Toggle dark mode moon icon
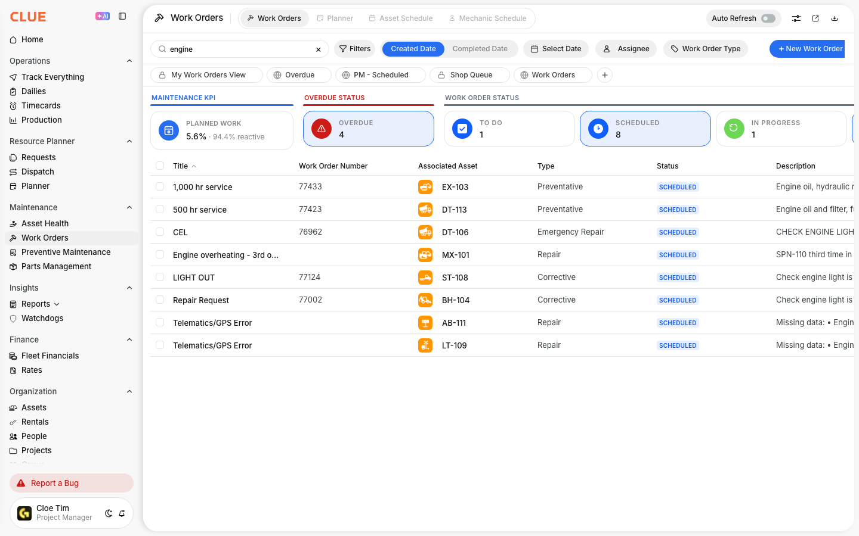The image size is (859, 536). (109, 513)
